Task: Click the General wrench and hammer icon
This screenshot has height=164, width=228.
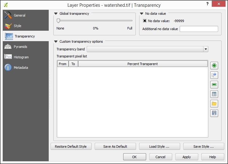Action: click(x=8, y=15)
